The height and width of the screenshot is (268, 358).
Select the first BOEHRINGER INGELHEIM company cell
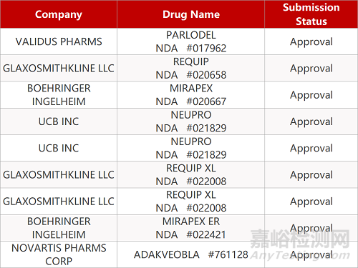(x=59, y=95)
